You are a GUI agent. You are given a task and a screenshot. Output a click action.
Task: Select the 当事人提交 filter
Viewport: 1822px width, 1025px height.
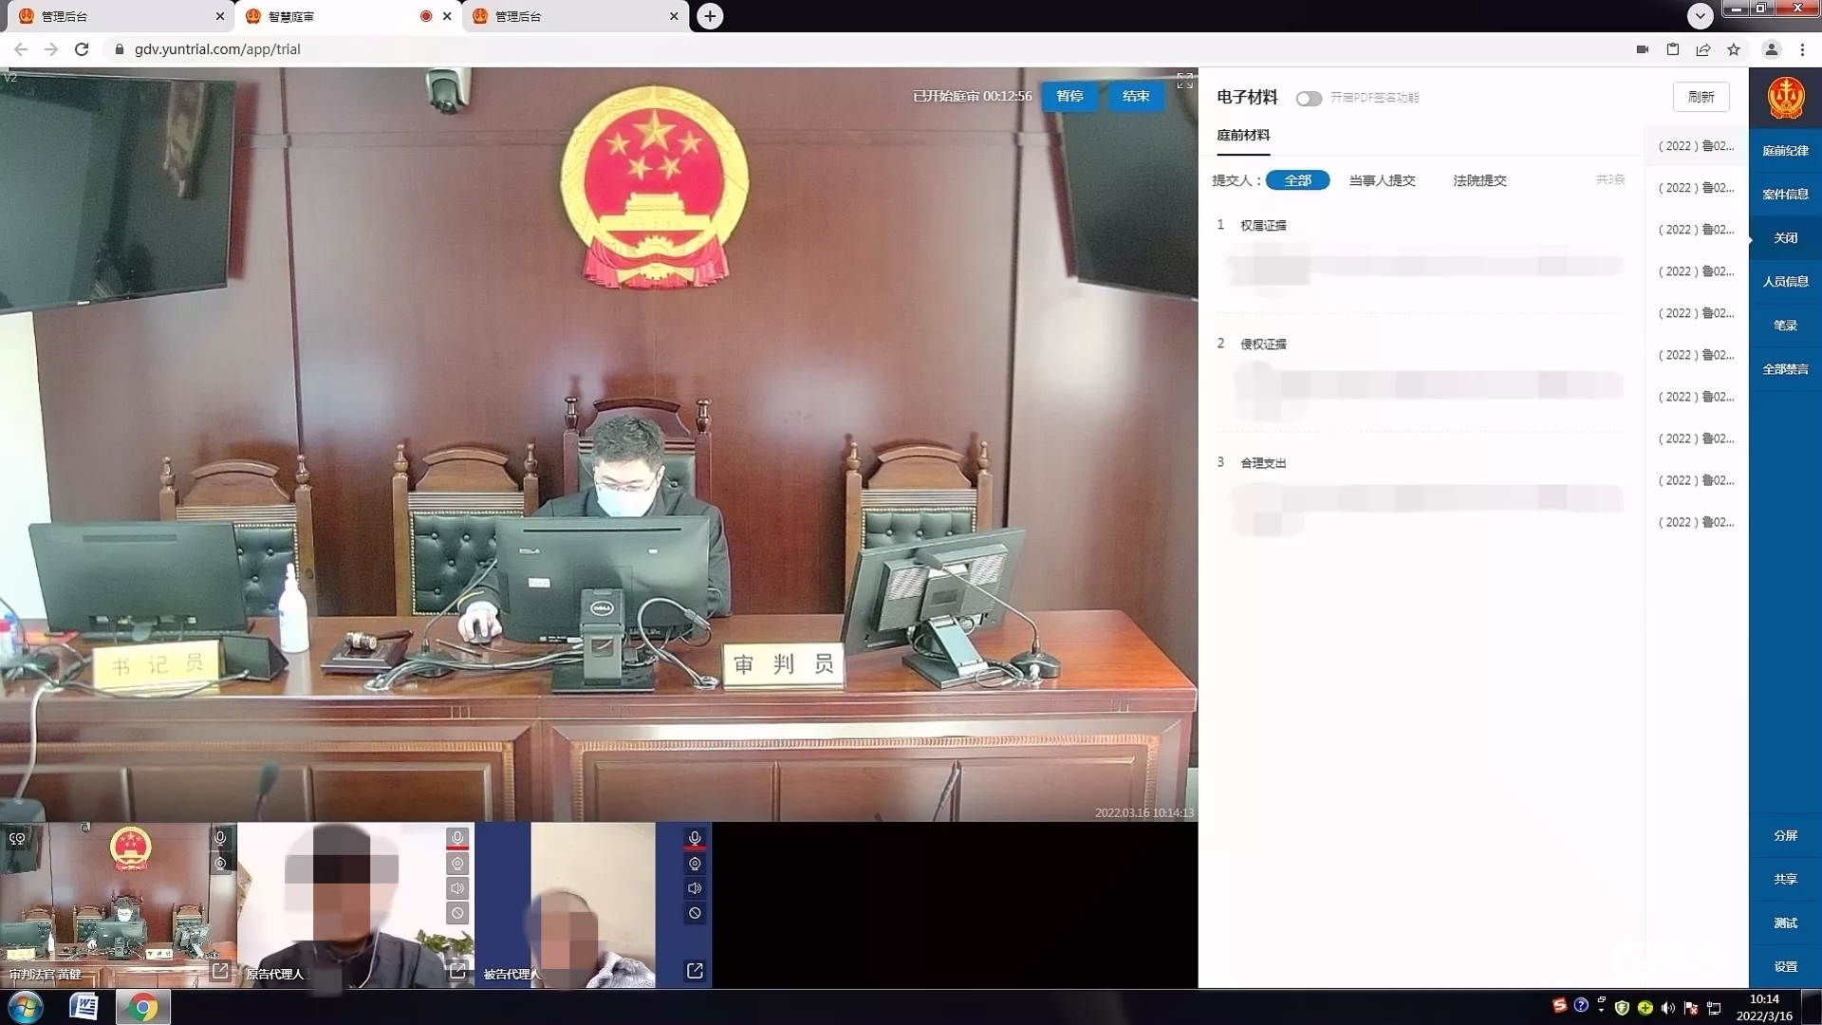coord(1382,180)
